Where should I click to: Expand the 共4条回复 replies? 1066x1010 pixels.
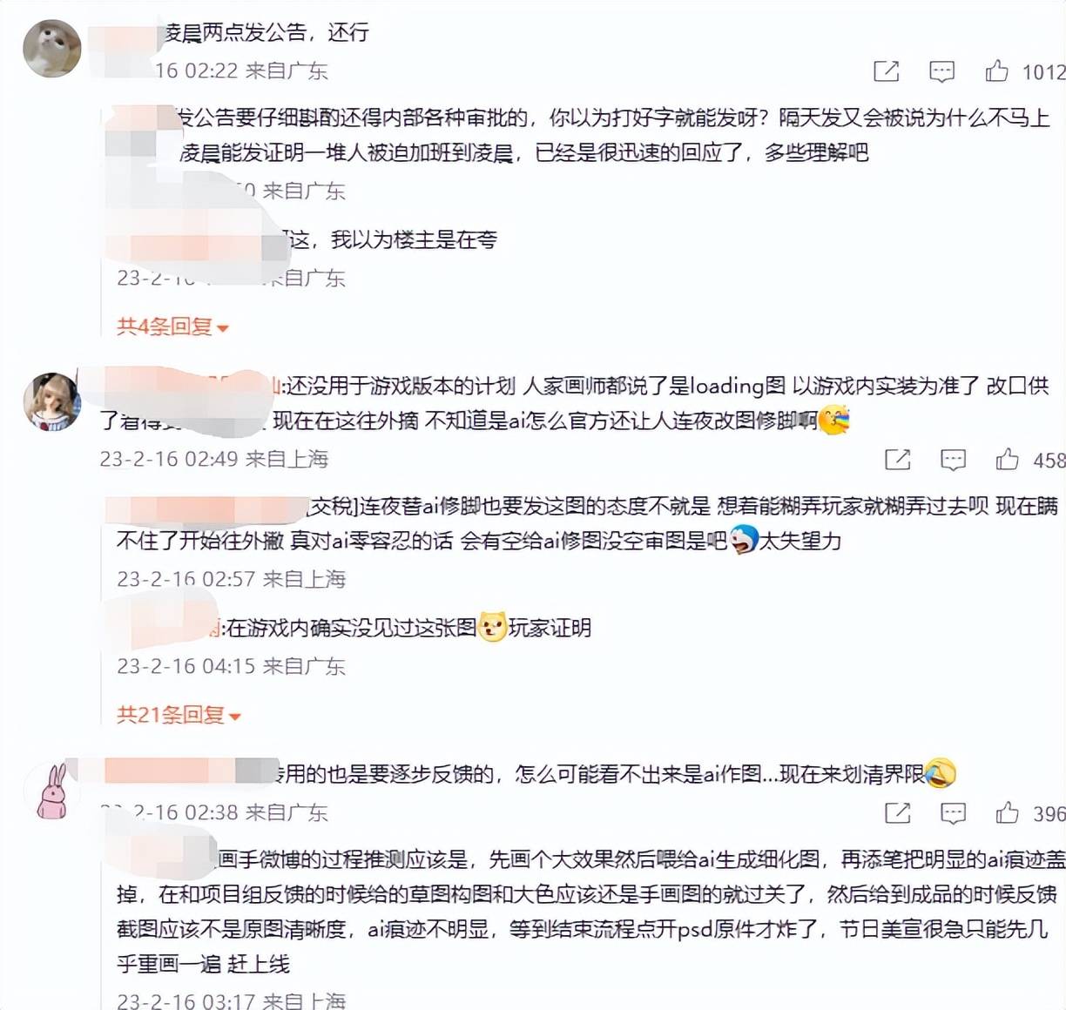pos(172,327)
